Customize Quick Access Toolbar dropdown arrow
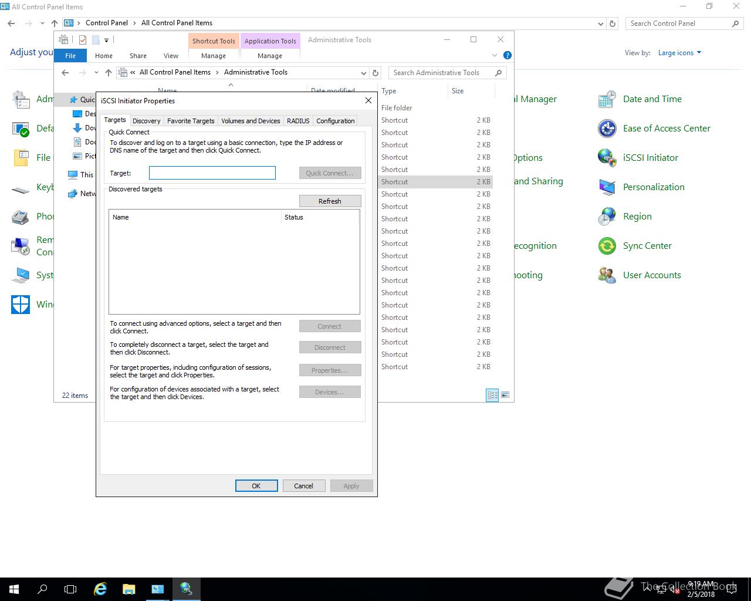The image size is (751, 601). coord(106,40)
